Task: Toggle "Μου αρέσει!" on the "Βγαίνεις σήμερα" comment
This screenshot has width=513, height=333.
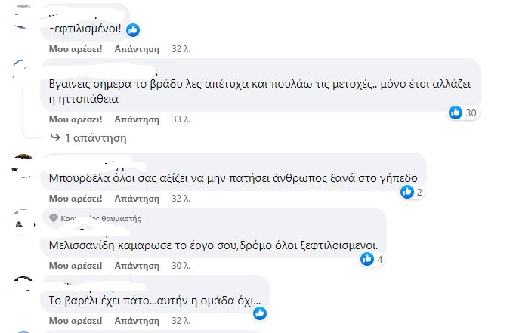Action: [x=76, y=119]
